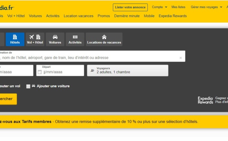This screenshot has width=228, height=141.
Task: Open the calendar icon in the Départ field
Action: tap(40, 72)
